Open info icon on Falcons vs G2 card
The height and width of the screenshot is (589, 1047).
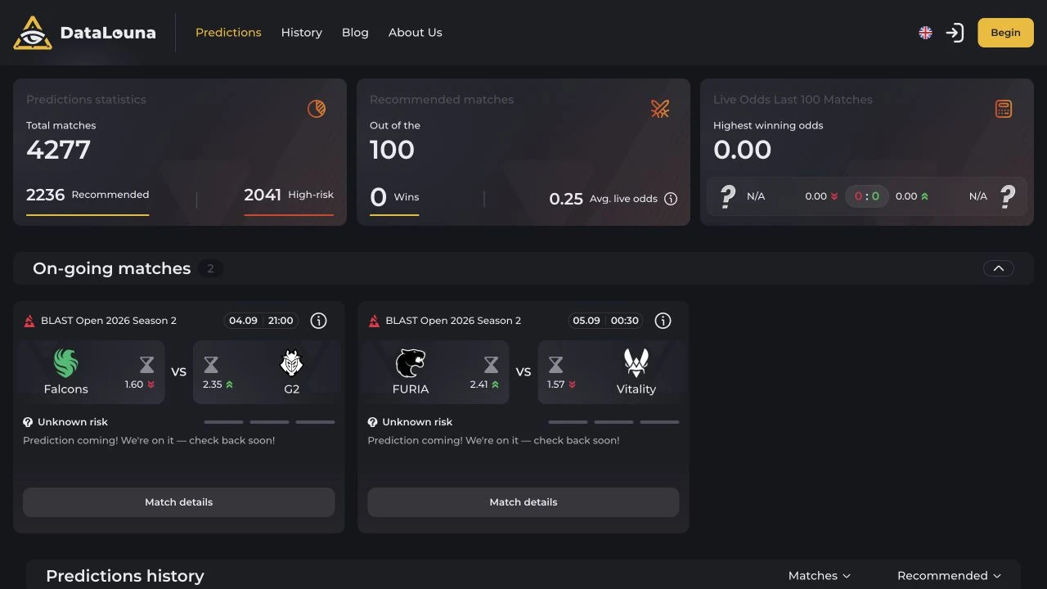(319, 321)
